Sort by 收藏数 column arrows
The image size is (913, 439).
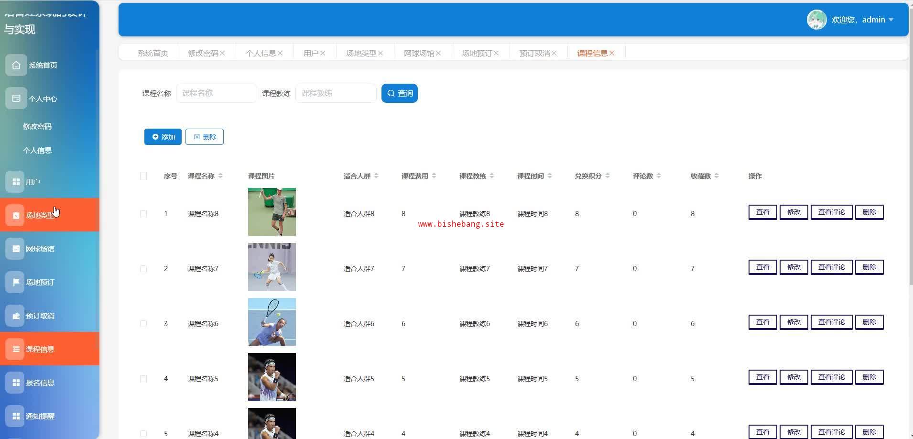click(717, 176)
